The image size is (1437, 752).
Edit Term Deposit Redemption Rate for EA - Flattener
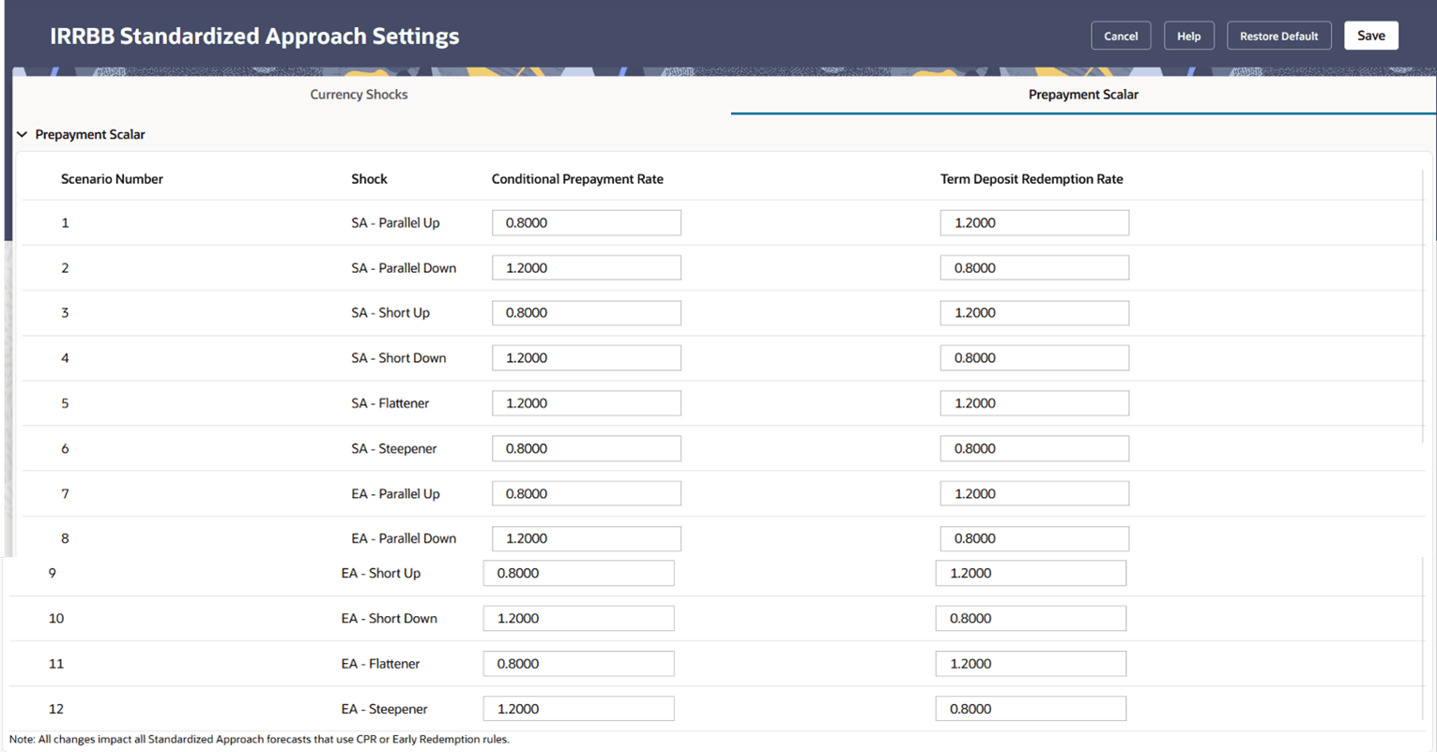(x=1031, y=664)
